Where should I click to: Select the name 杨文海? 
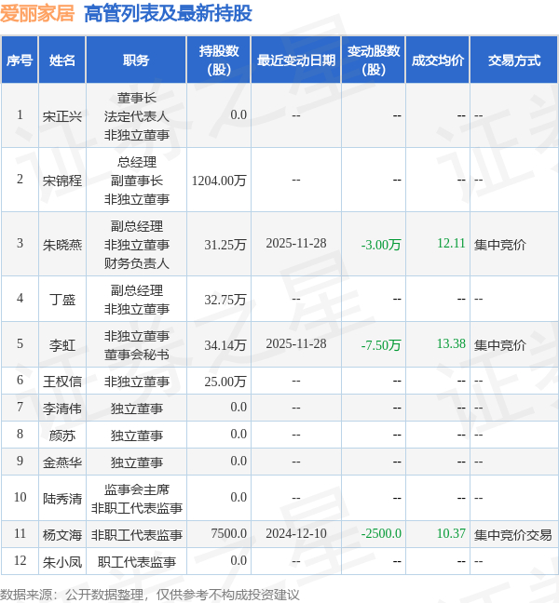(x=62, y=535)
